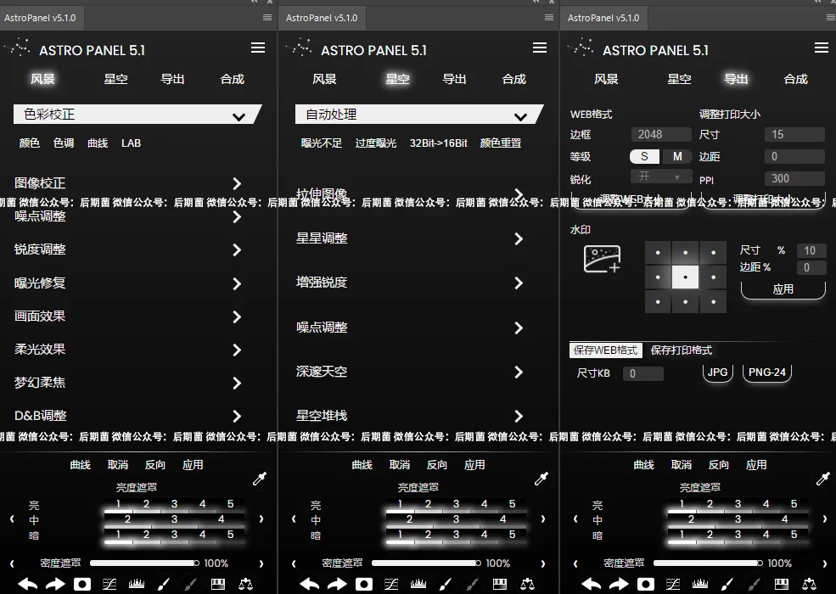Pick the eyedropper in the 导出 panel
Viewport: 836px width, 594px height.
[x=823, y=479]
